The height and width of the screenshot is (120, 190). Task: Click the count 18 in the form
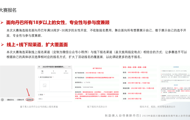(x=42, y=71)
